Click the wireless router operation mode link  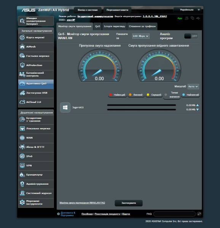click(x=95, y=16)
